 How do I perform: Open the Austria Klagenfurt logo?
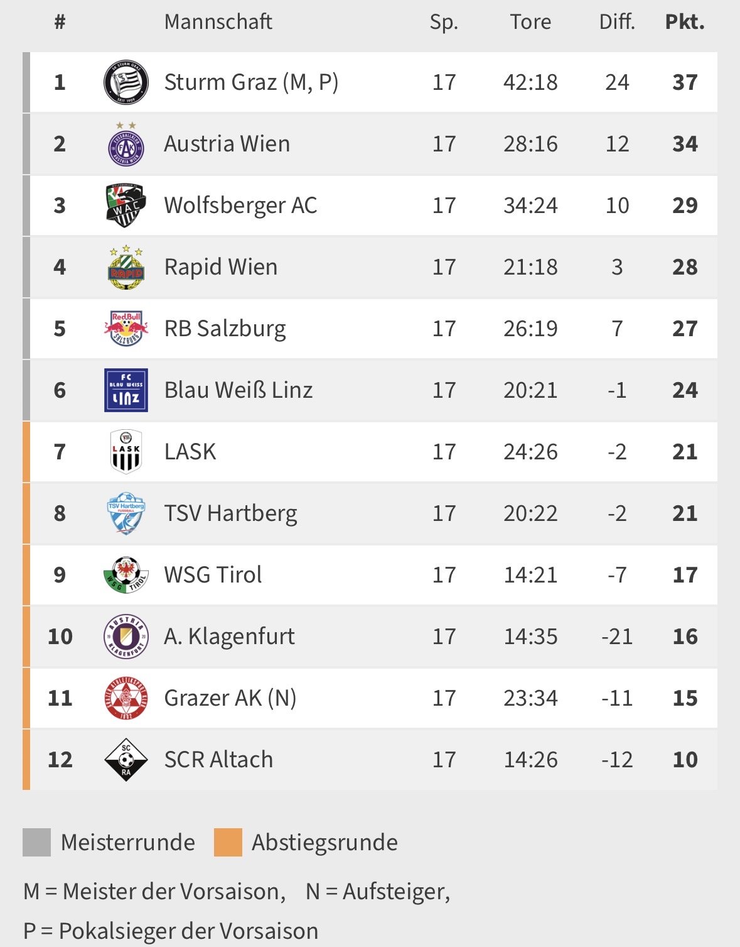click(126, 637)
